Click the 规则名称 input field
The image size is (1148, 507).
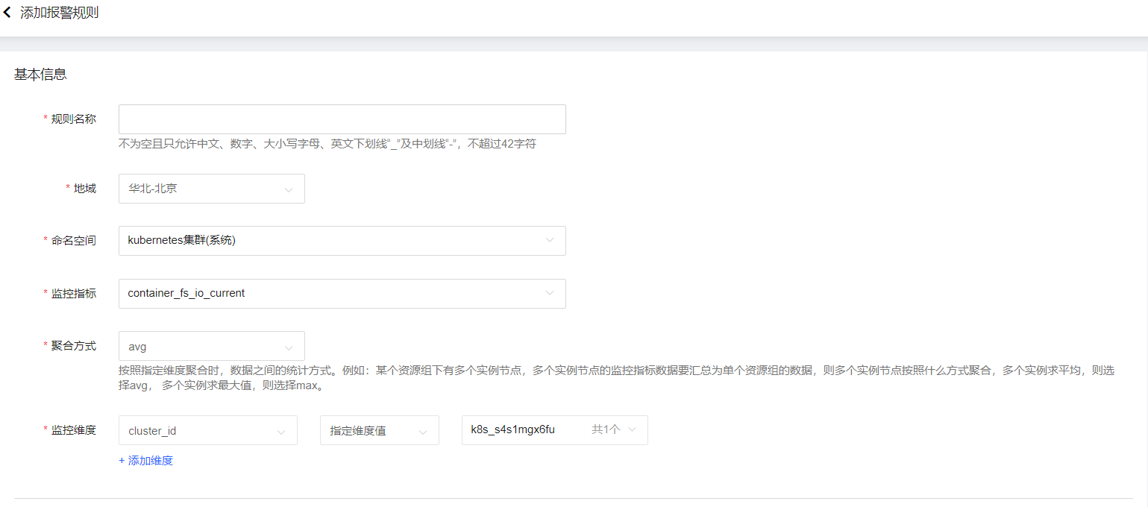coord(342,119)
